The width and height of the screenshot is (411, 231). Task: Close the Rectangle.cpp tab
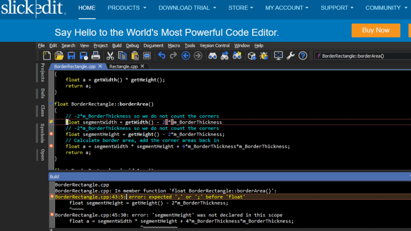pyautogui.click(x=142, y=66)
